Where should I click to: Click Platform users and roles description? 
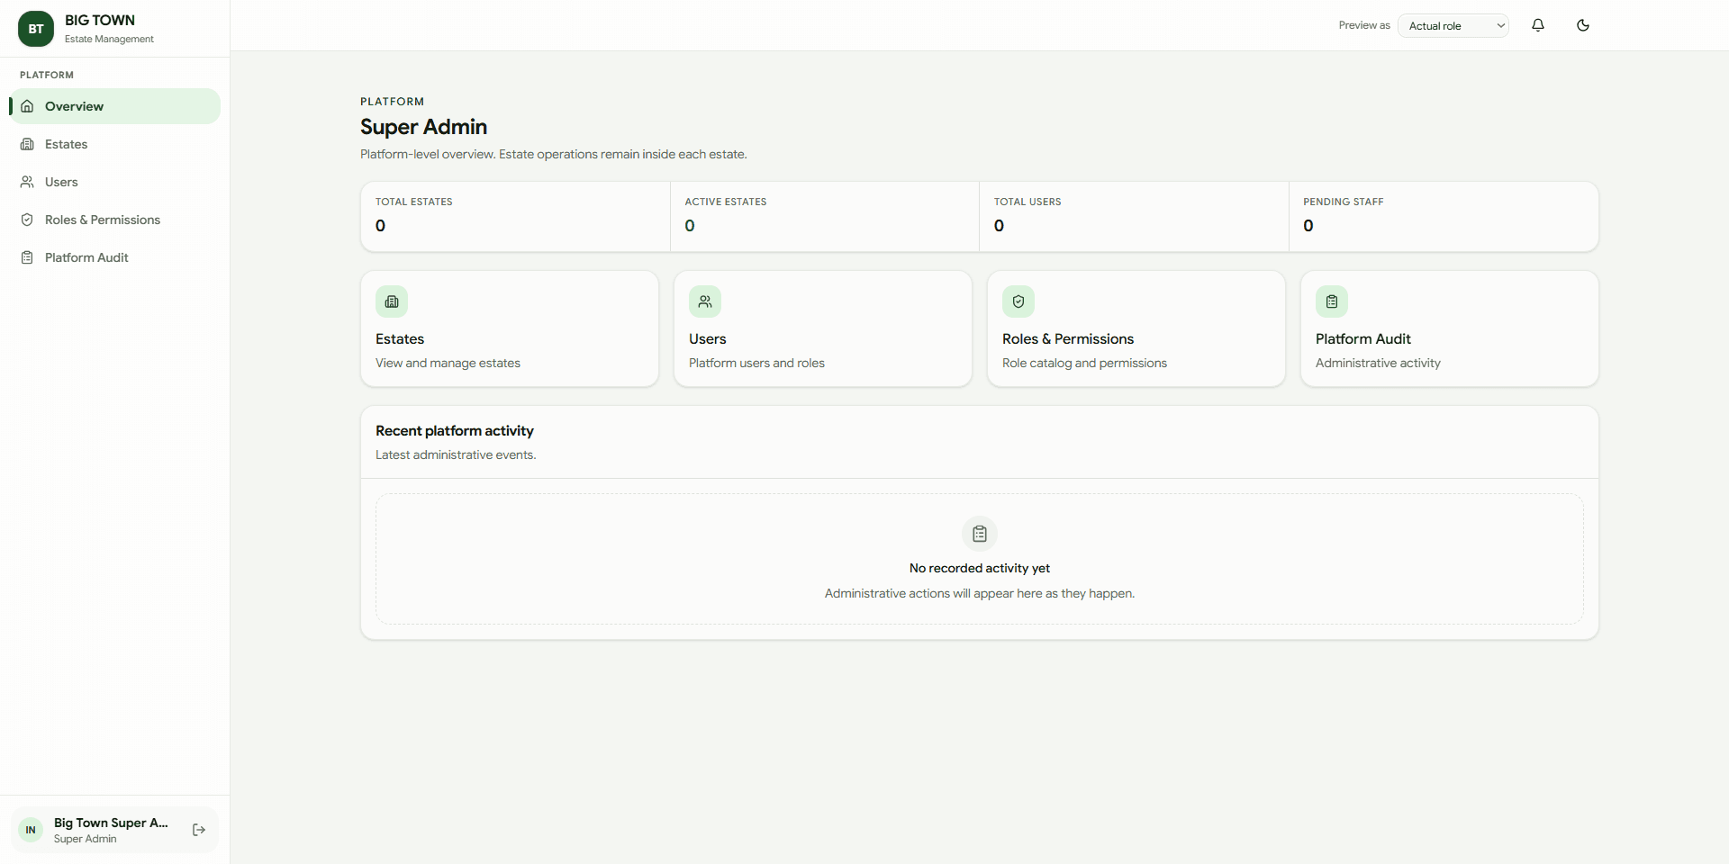(756, 363)
